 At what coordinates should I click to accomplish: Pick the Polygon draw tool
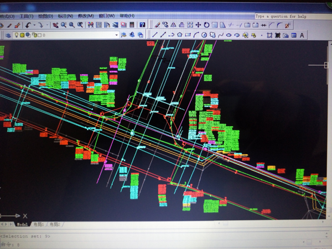(x=179, y=35)
